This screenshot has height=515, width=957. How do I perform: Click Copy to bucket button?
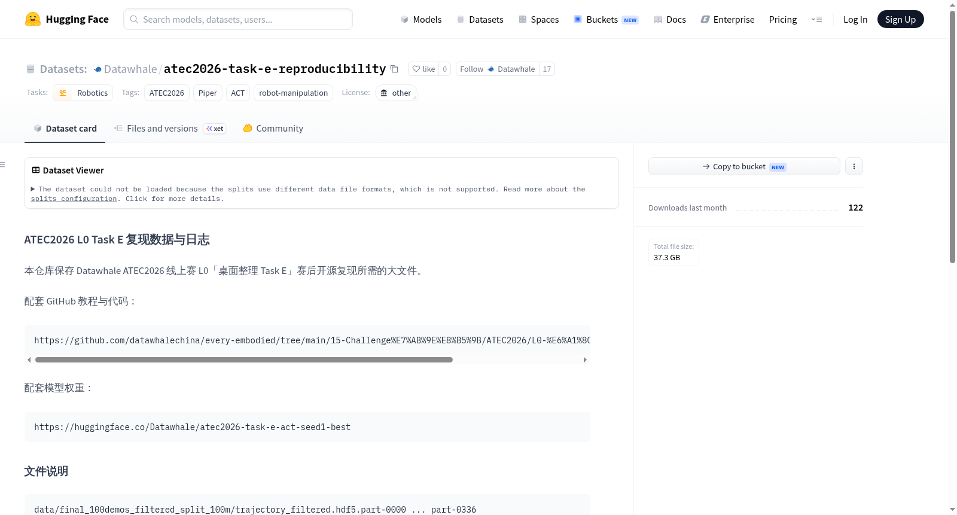[x=744, y=166]
